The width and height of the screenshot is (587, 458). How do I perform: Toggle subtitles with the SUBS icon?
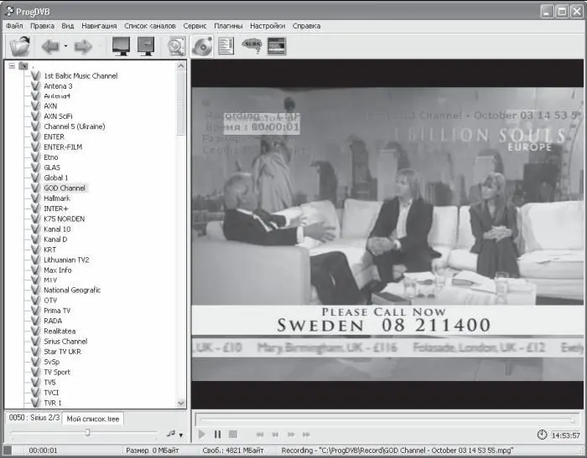[252, 46]
